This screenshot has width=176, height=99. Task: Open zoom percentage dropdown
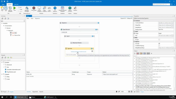pyautogui.click(x=127, y=92)
